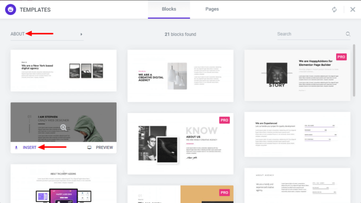
Task: Click PRO badge on Know About Us template
Action: (224, 120)
